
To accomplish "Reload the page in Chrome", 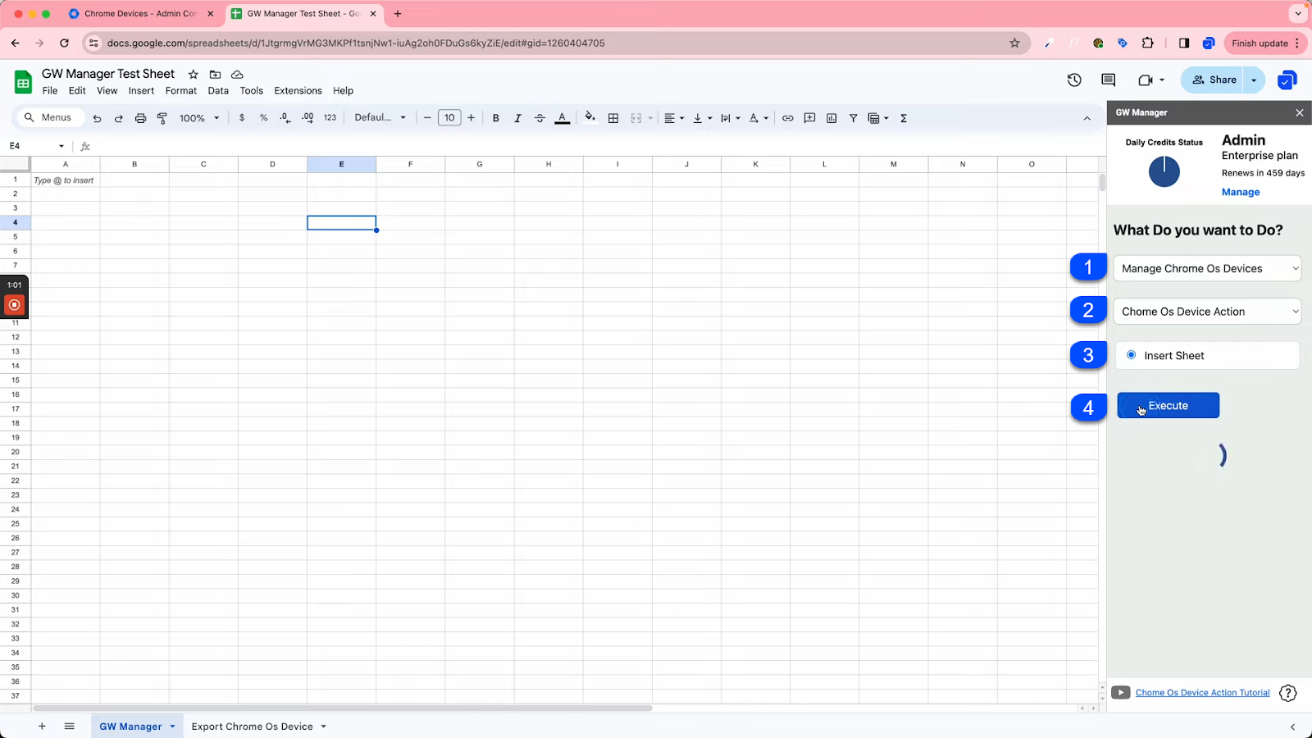I will (x=64, y=43).
